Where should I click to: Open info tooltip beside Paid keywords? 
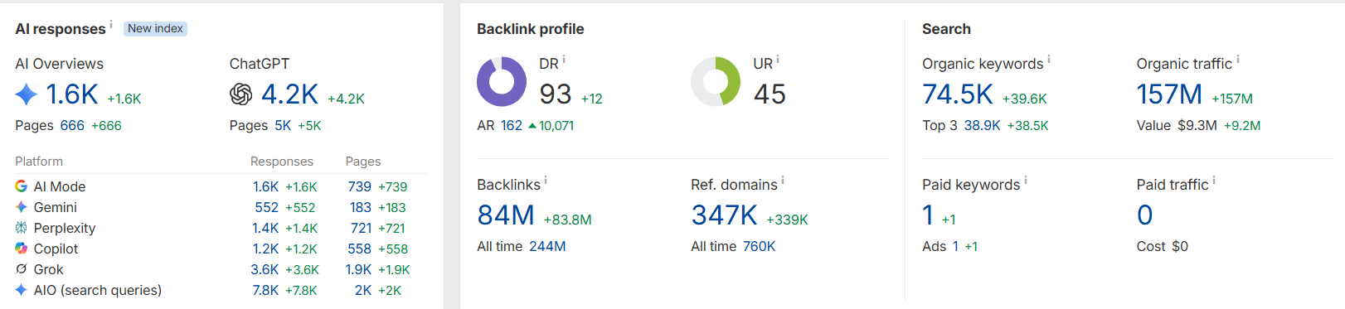[1026, 181]
